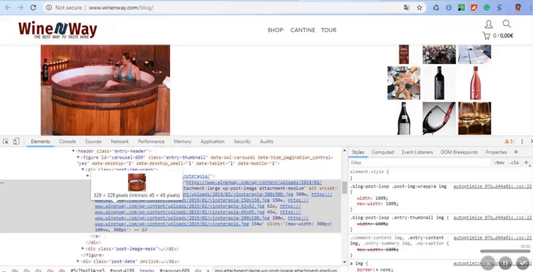Toggle the .cls class editor
The height and width of the screenshot is (272, 533).
tap(514, 163)
